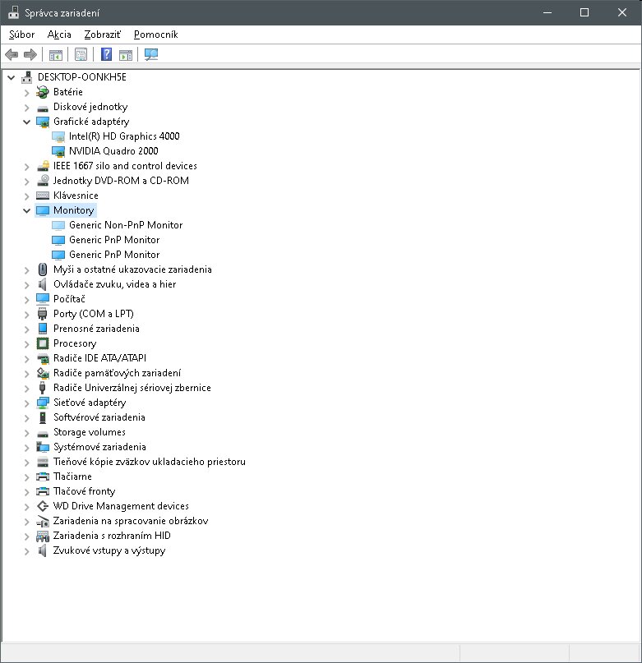The width and height of the screenshot is (642, 663).
Task: Click the Forward arrow toolbar icon
Action: pyautogui.click(x=30, y=54)
